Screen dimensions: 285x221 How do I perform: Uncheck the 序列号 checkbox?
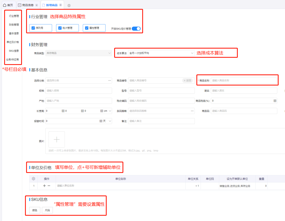pos(33,28)
